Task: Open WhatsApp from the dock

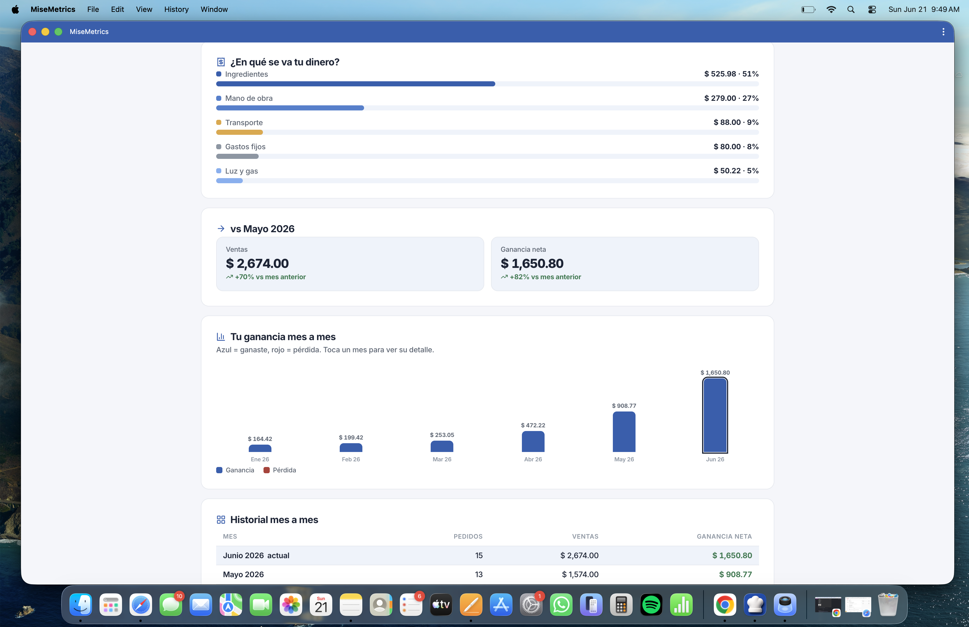Action: point(562,605)
